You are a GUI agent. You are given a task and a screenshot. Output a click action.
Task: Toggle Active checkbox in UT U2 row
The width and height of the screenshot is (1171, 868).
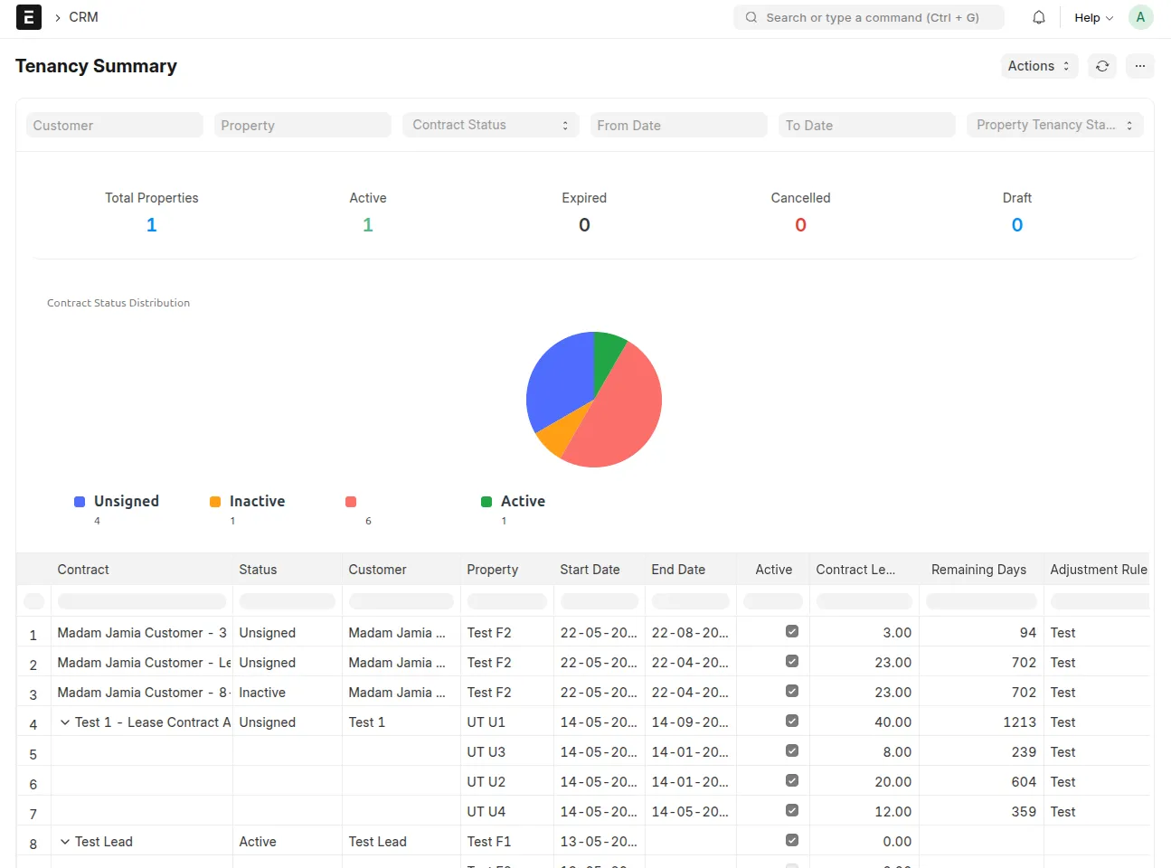click(792, 781)
